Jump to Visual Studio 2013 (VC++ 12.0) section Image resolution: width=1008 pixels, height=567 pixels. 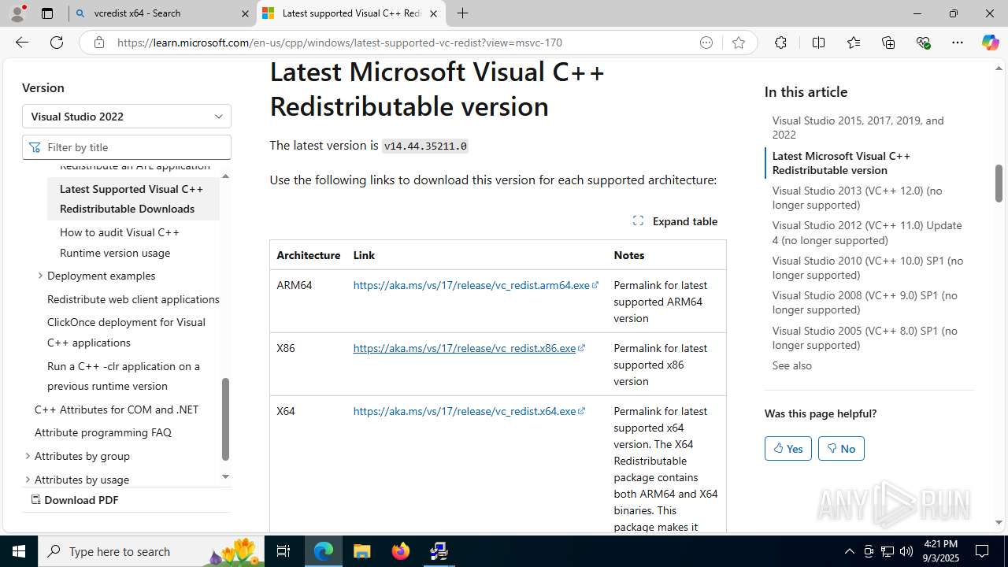(857, 198)
